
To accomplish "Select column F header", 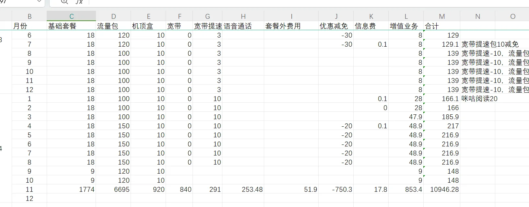I will click(179, 17).
